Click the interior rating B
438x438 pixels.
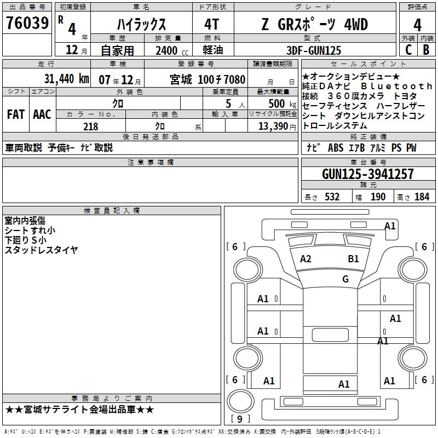pos(426,50)
